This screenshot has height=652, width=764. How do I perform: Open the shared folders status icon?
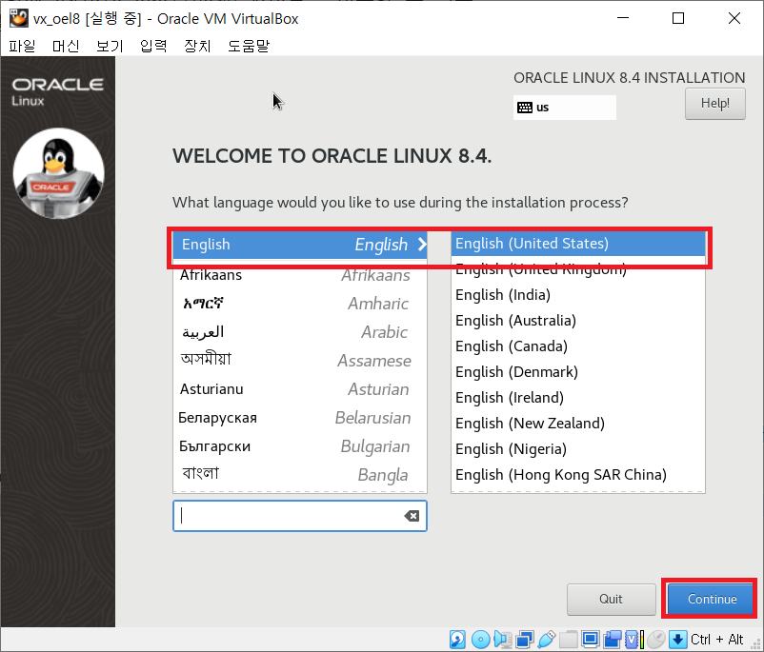pyautogui.click(x=568, y=640)
